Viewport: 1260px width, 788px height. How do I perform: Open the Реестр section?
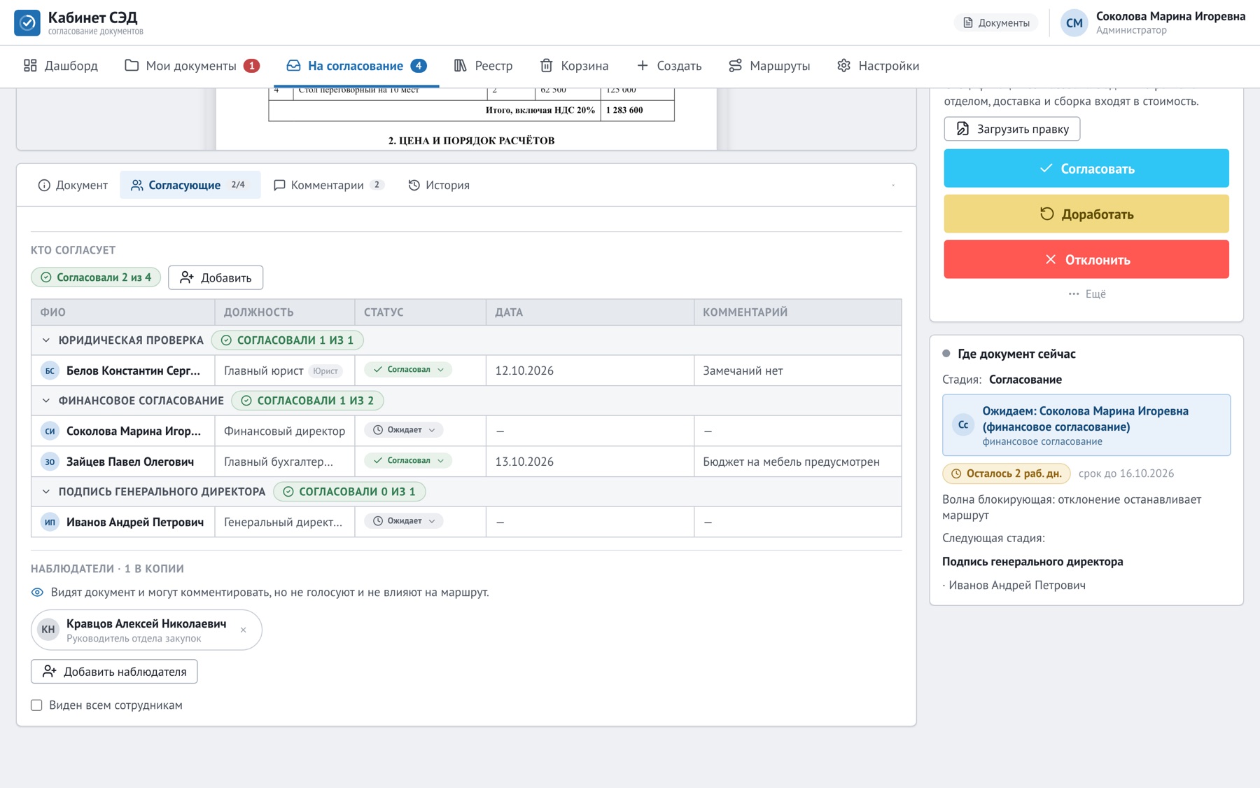click(x=483, y=66)
